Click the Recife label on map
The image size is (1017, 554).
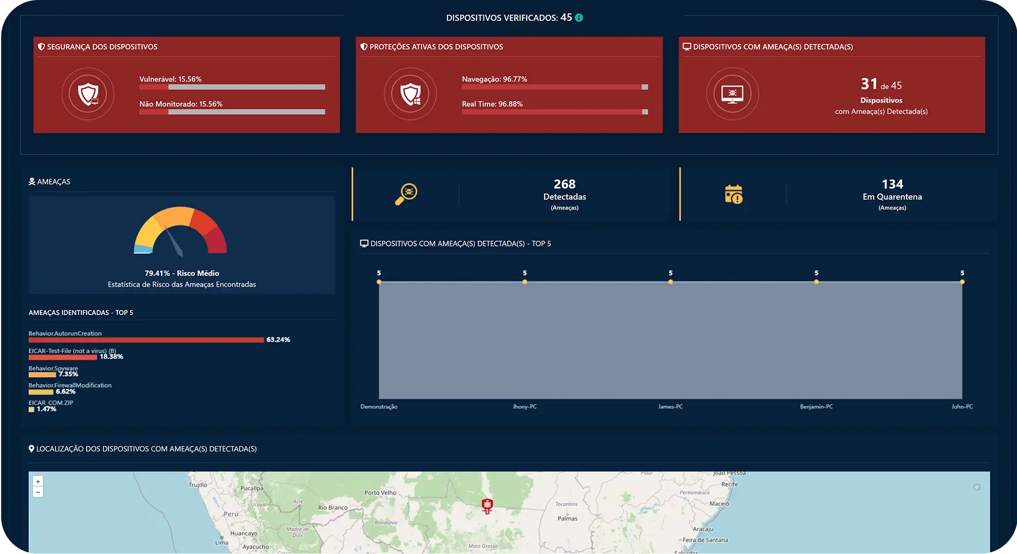729,484
